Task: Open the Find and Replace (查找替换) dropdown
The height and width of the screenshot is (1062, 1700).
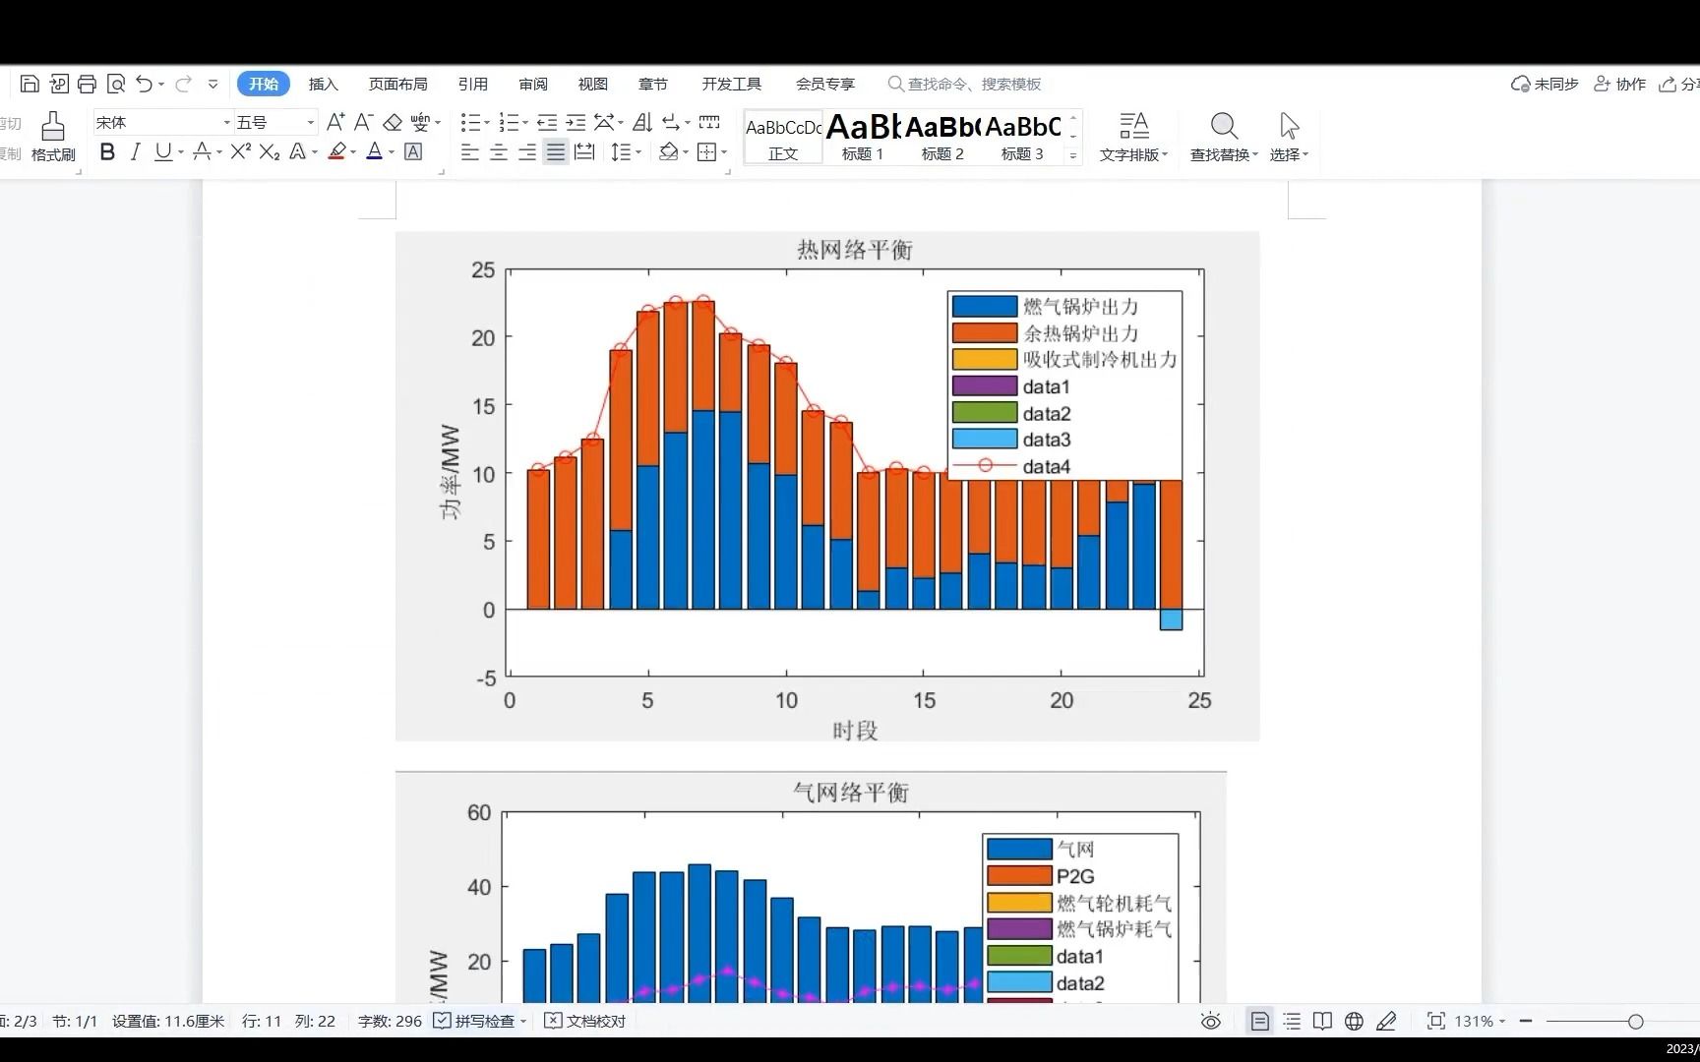Action: (x=1224, y=137)
